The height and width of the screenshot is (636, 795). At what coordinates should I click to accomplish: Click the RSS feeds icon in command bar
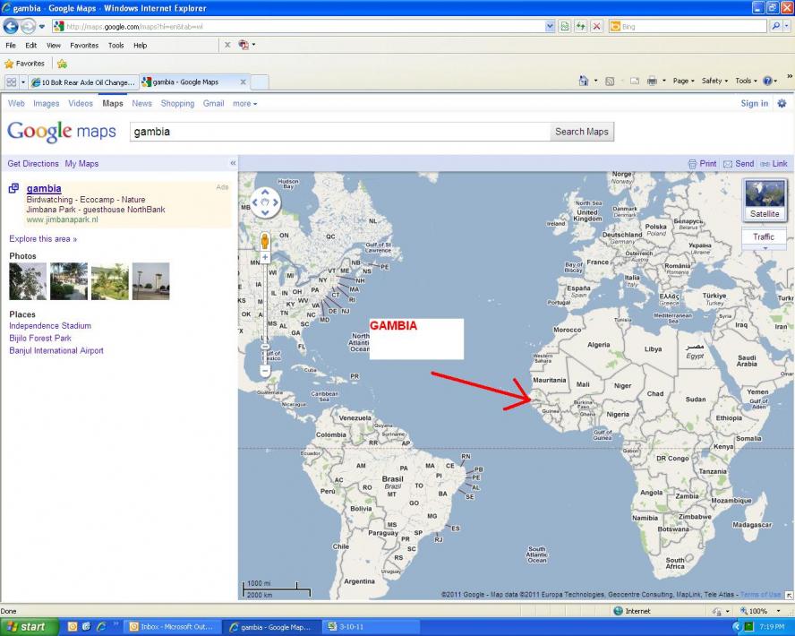(x=610, y=81)
